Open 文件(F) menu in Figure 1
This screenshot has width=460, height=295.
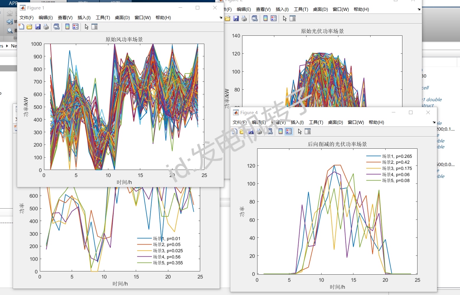[27, 18]
